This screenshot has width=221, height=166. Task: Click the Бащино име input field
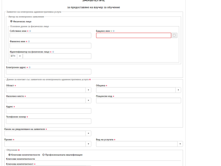[134, 35]
